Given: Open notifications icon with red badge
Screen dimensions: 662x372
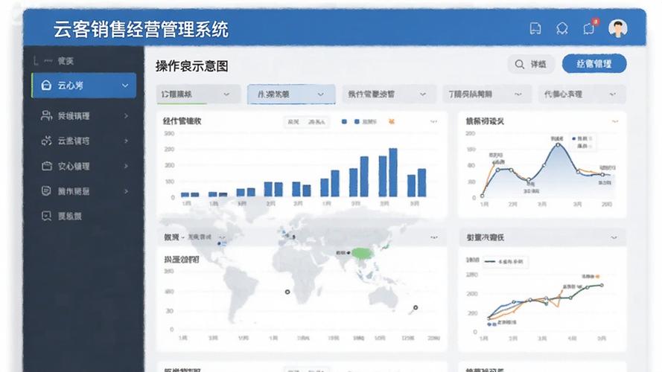Looking at the screenshot, I should 591,28.
